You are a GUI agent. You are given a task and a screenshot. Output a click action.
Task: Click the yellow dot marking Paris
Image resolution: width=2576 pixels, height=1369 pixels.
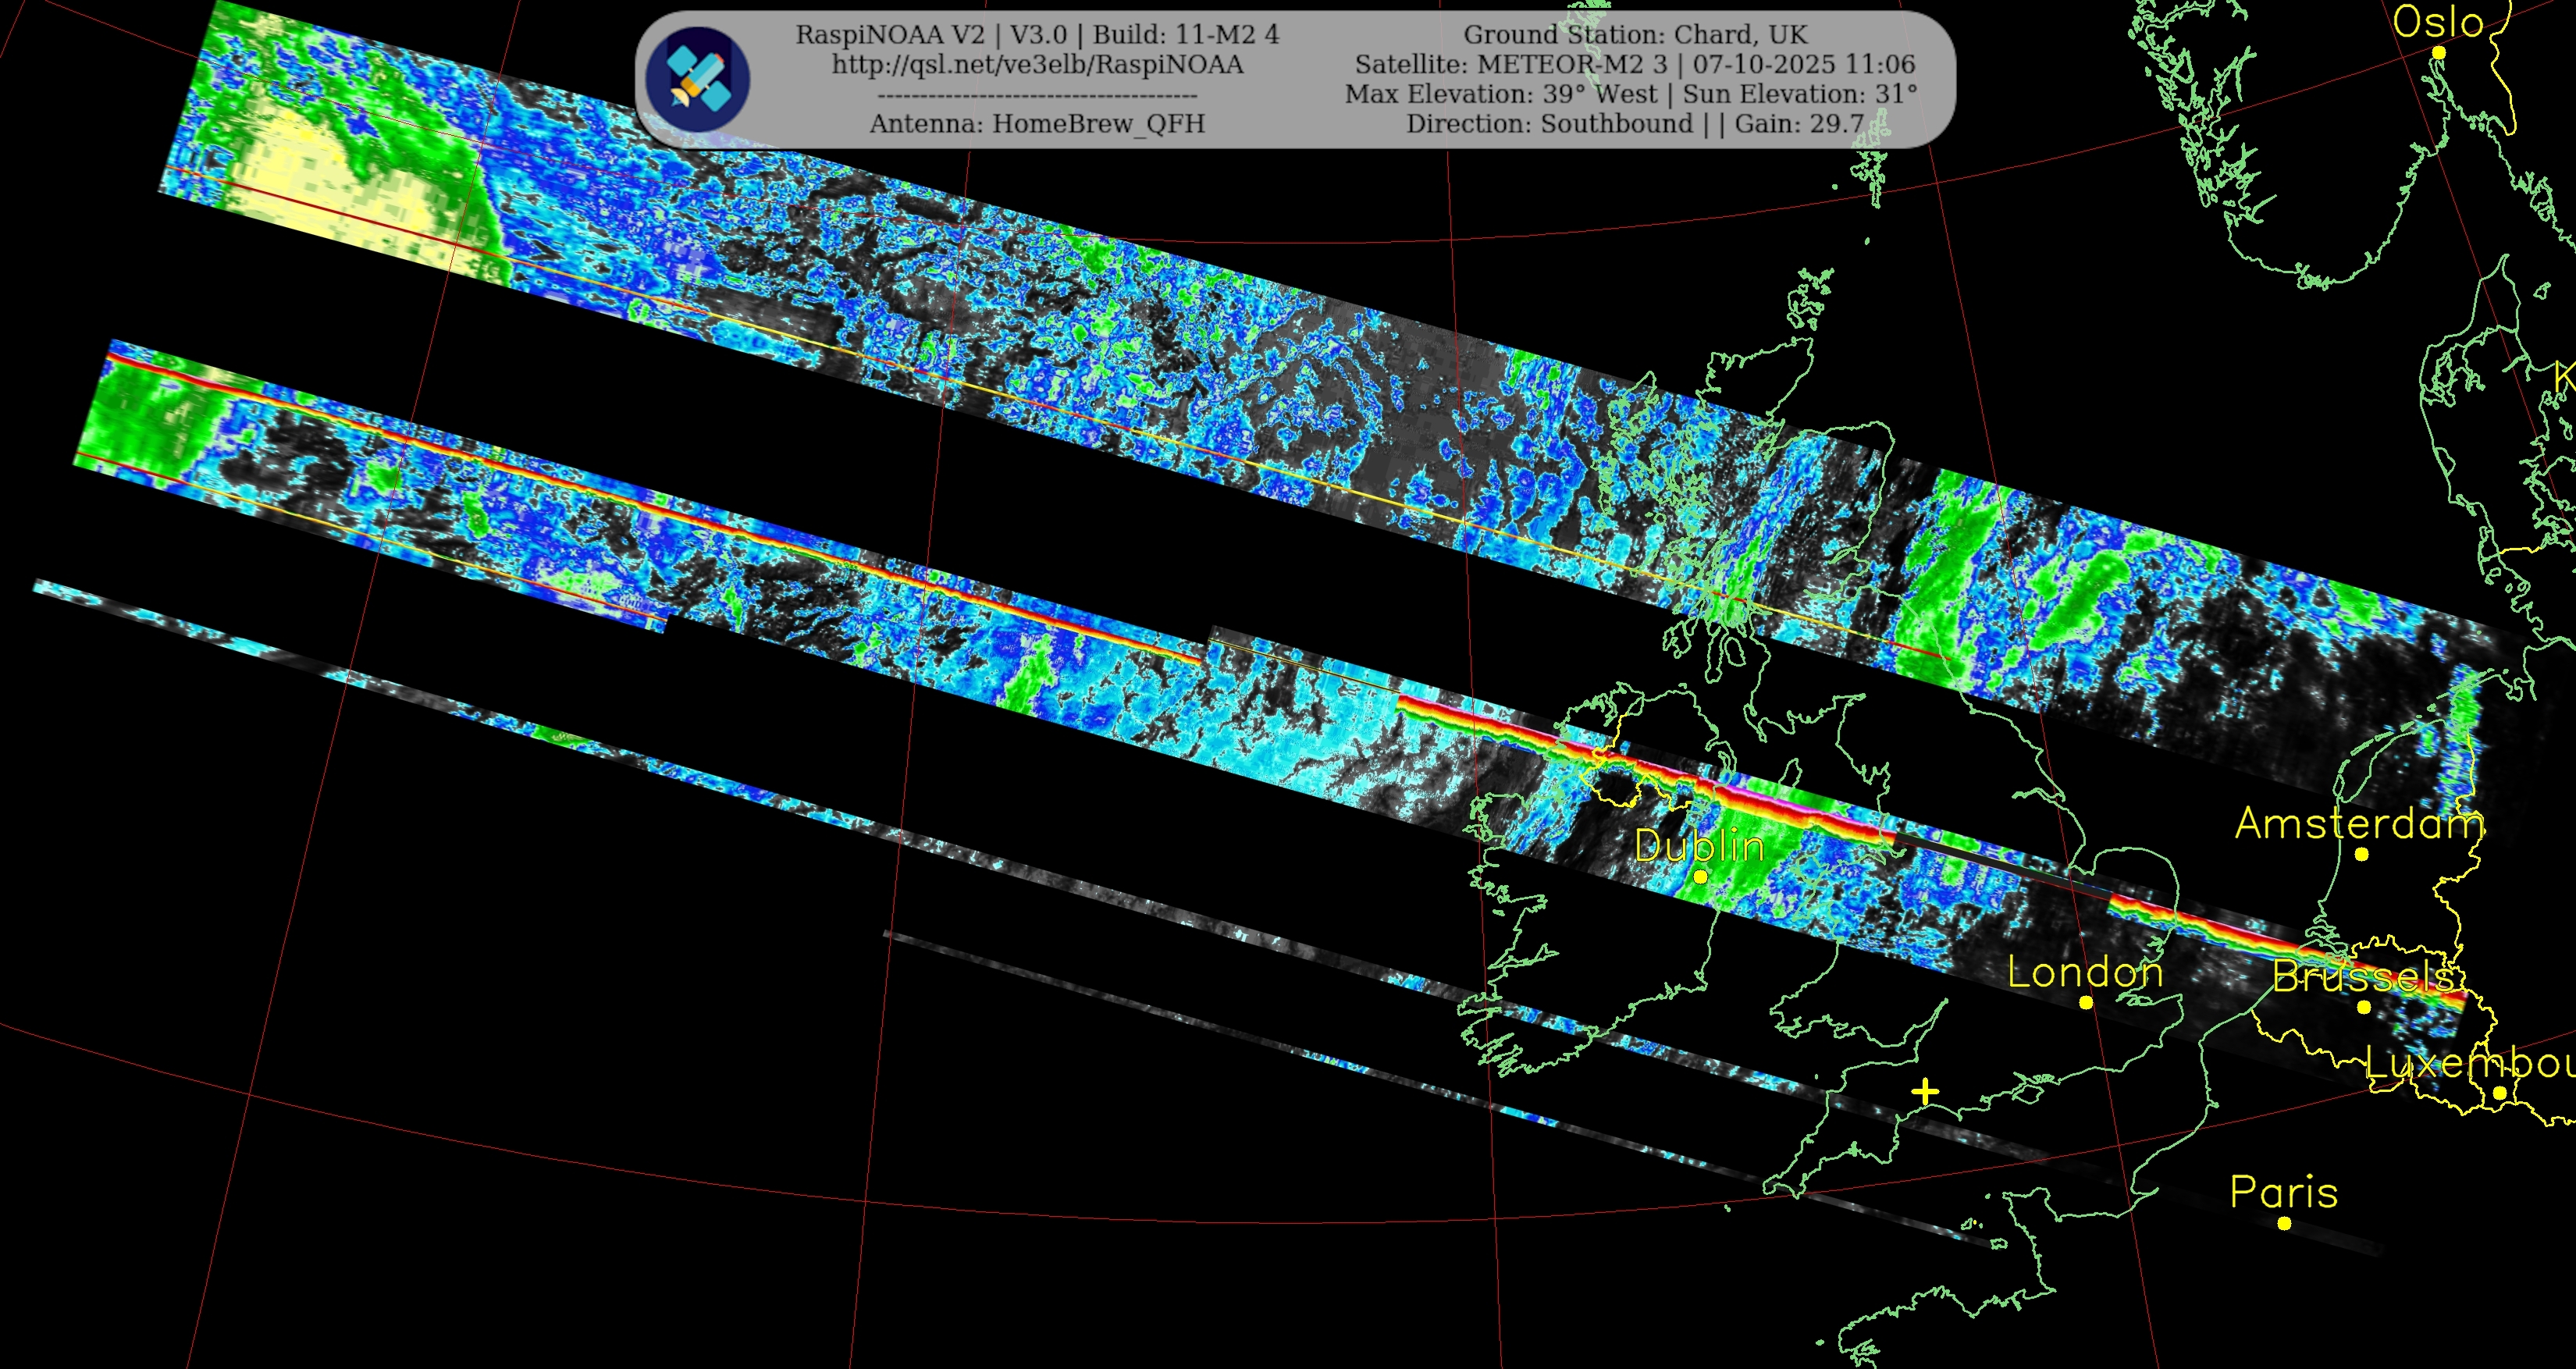tap(2284, 1223)
